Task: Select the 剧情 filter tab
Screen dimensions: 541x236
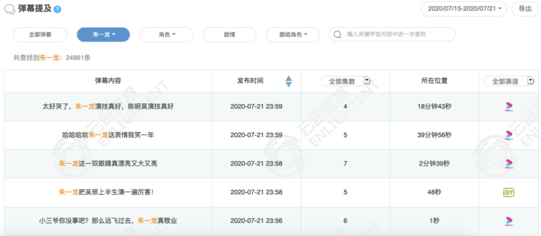Action: tap(229, 34)
